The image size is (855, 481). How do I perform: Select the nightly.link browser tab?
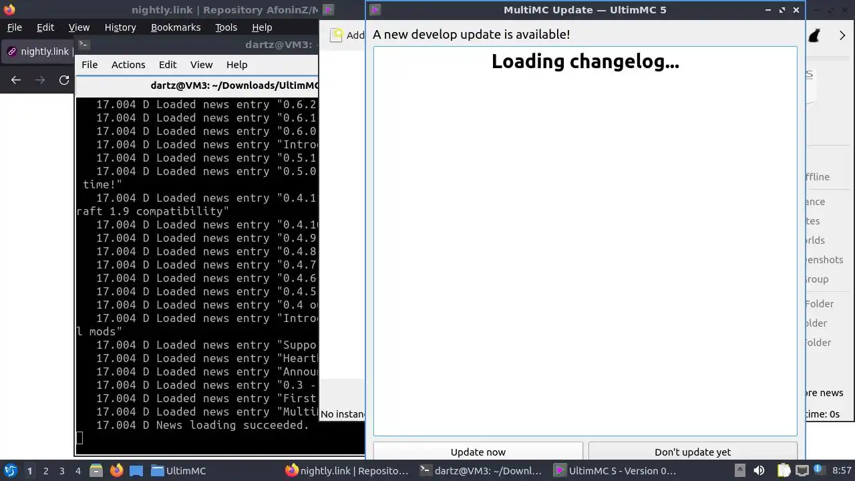coord(39,51)
